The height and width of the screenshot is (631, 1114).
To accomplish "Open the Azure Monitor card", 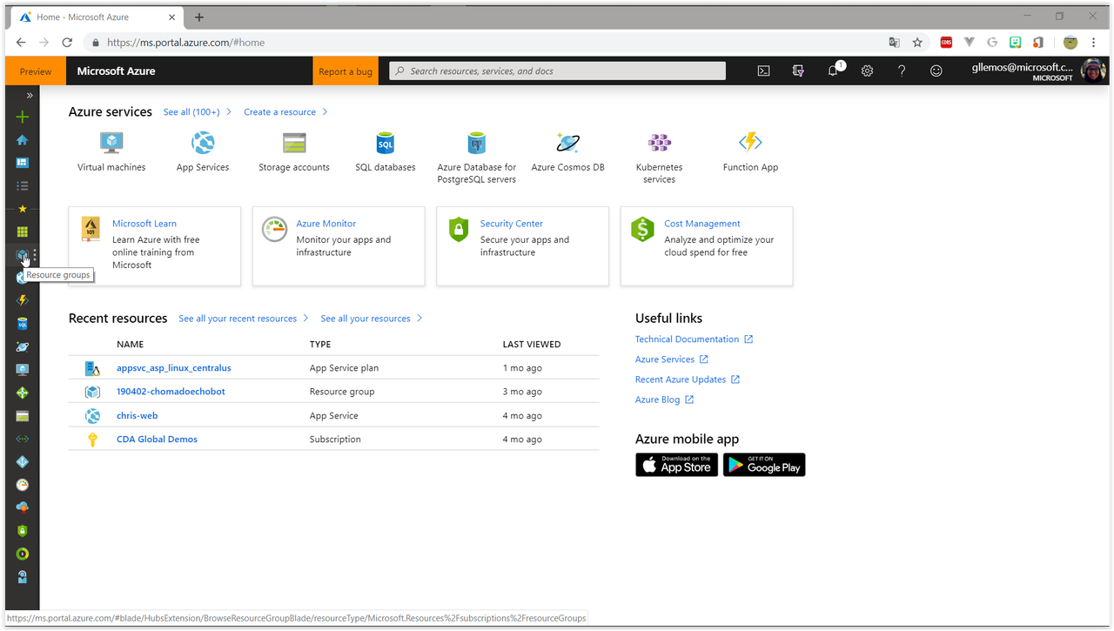I will tap(339, 245).
